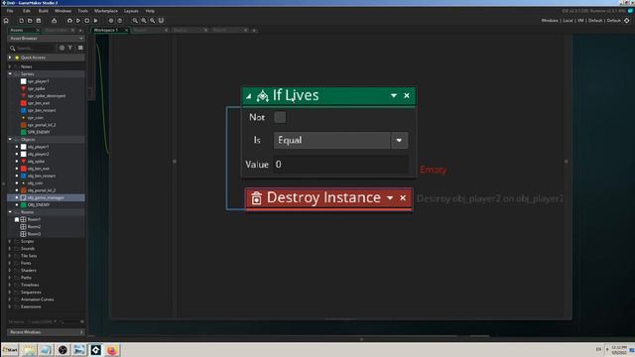Viewport: 635px width, 357px height.
Task: Select spr_player1 sprite in asset tree
Action: [39, 81]
